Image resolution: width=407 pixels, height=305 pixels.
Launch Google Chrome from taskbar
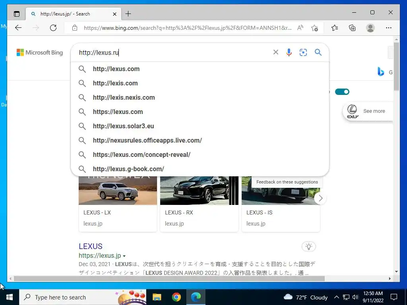176,297
